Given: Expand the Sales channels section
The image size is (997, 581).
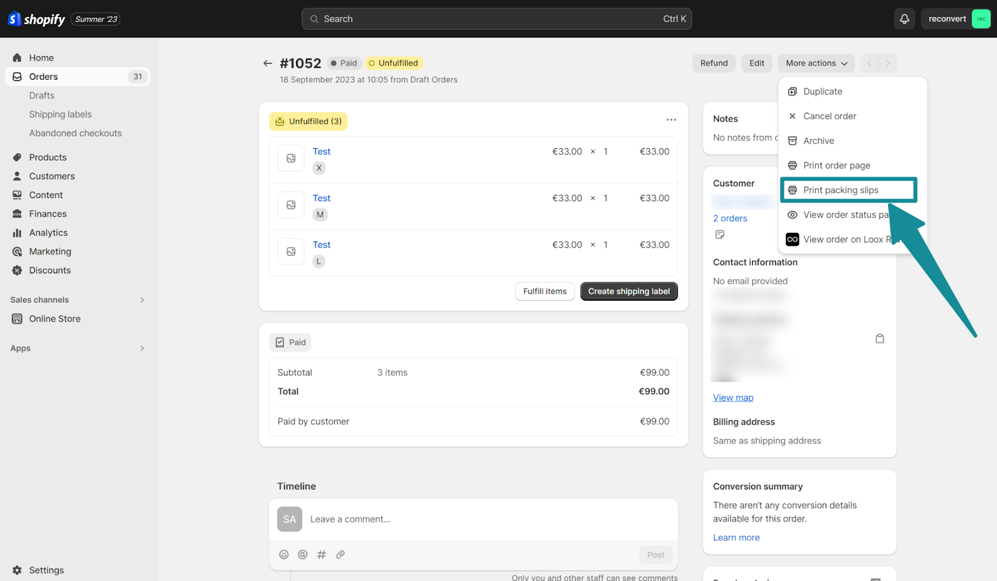Looking at the screenshot, I should 142,300.
